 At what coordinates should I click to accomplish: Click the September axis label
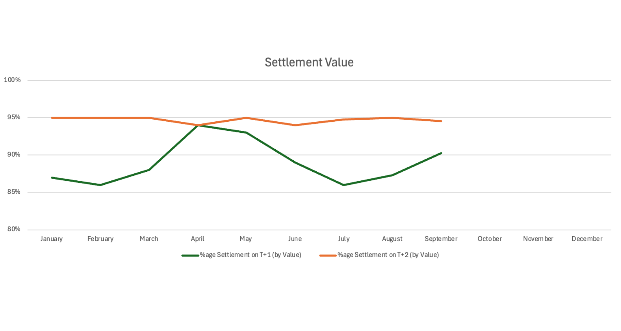pos(441,239)
